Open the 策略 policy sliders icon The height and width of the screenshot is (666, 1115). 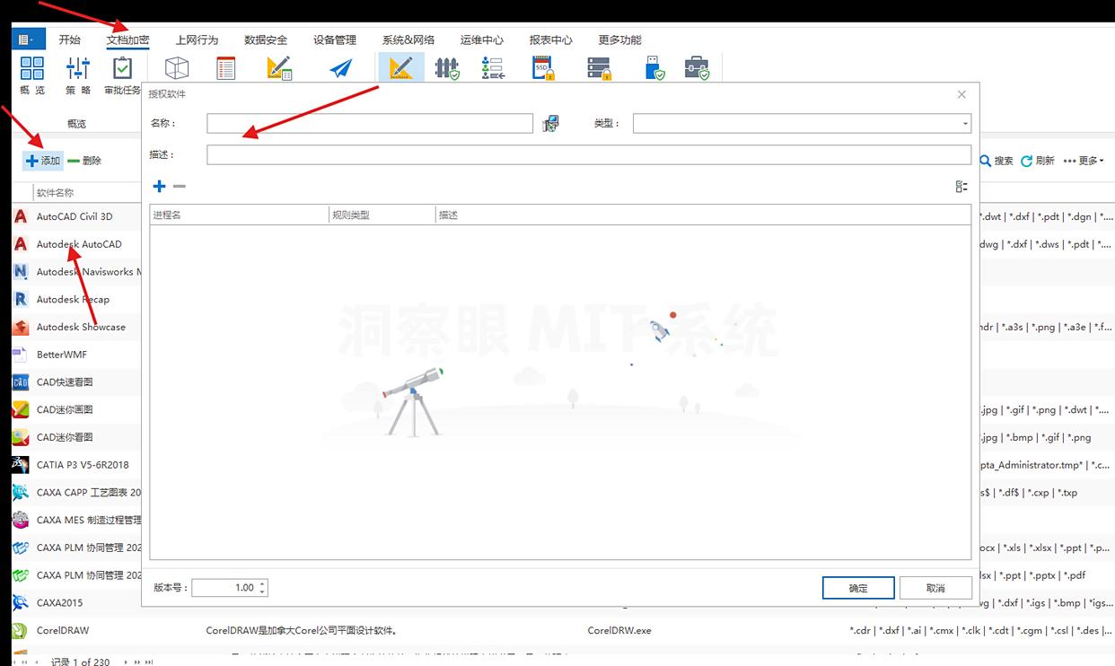tap(78, 69)
